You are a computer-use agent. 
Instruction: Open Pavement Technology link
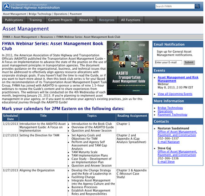[173, 114]
